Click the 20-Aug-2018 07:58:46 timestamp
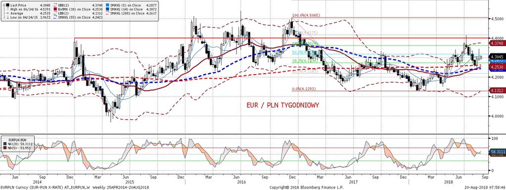Viewport: 506px width, 190px height. 486,187
